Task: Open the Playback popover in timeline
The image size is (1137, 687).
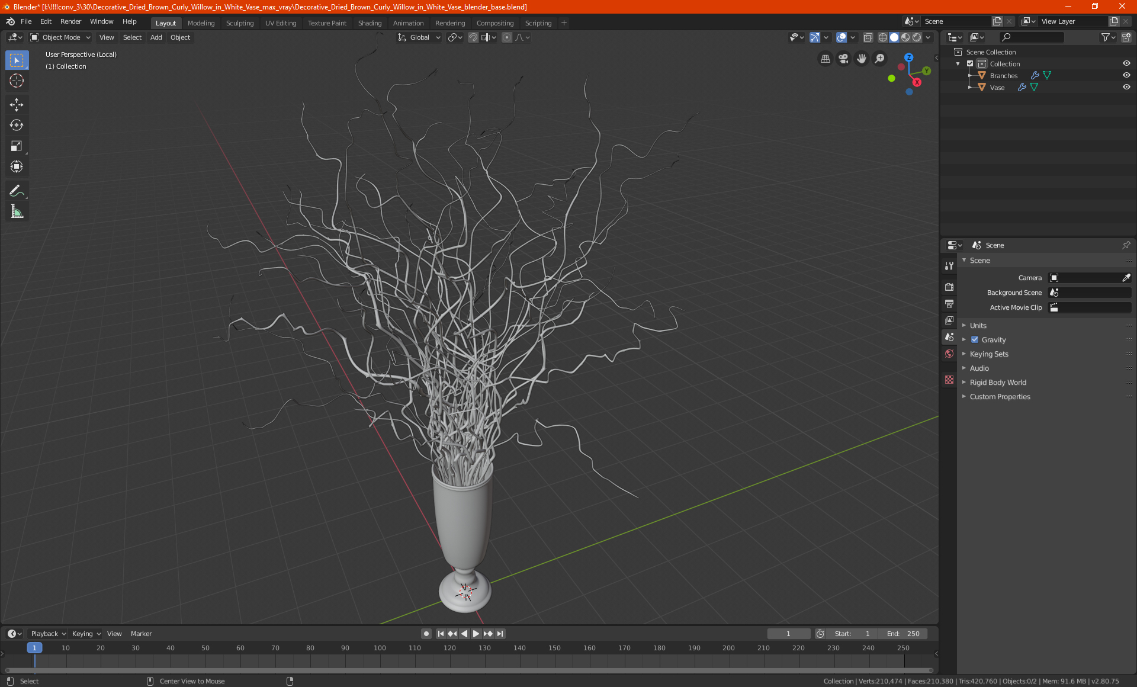Action: (48, 633)
